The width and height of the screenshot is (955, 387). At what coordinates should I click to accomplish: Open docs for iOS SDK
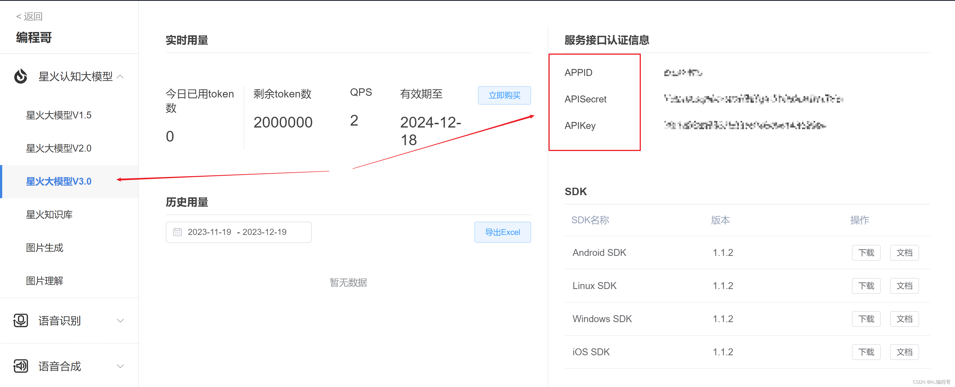[x=904, y=352]
